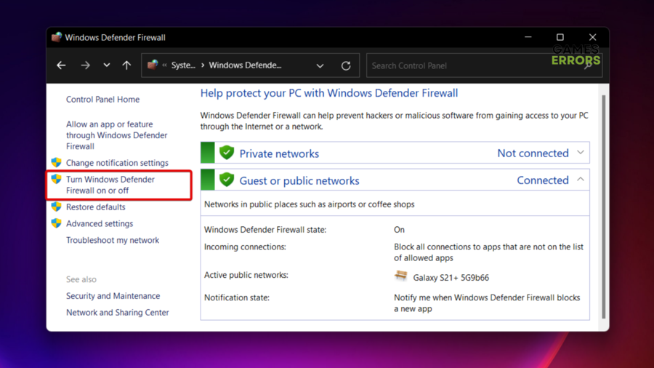The image size is (654, 368).
Task: Click the Back navigation arrow
Action: click(61, 65)
